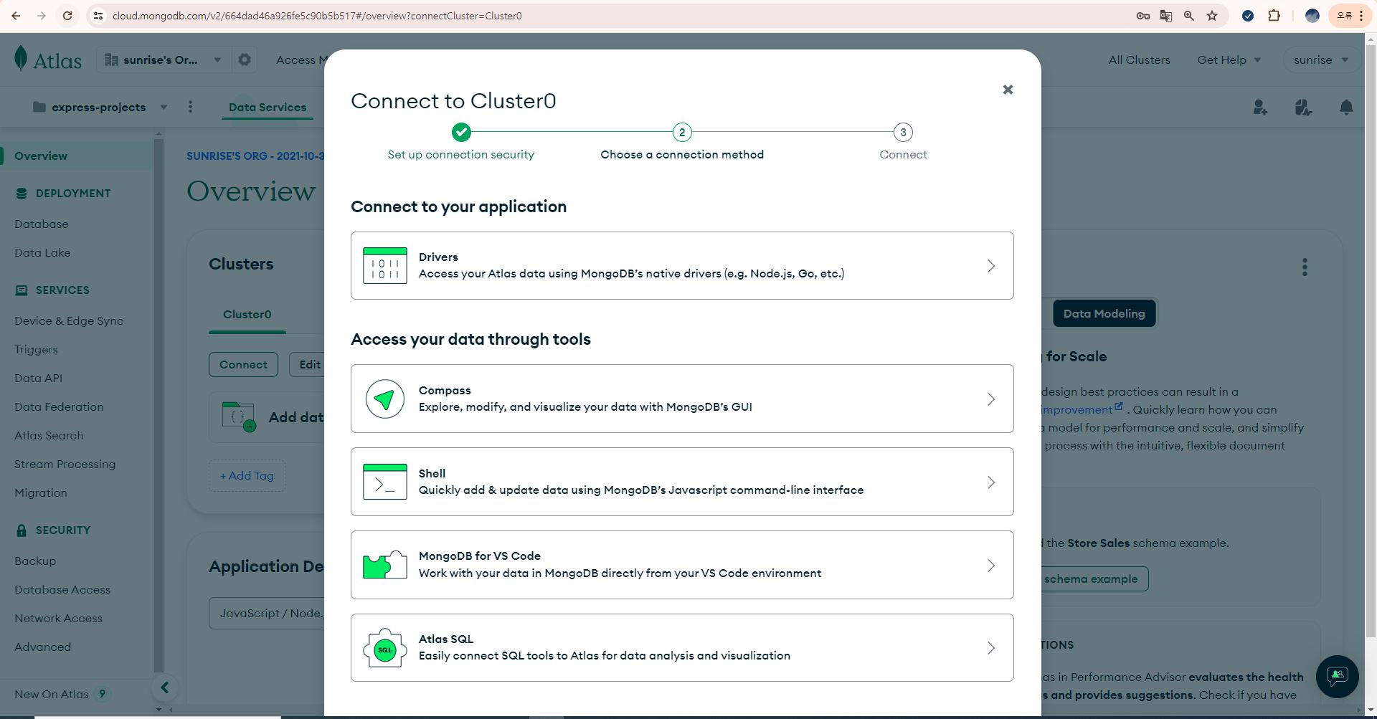Collapse the sidebar with arrow button
1377x719 pixels.
point(164,687)
